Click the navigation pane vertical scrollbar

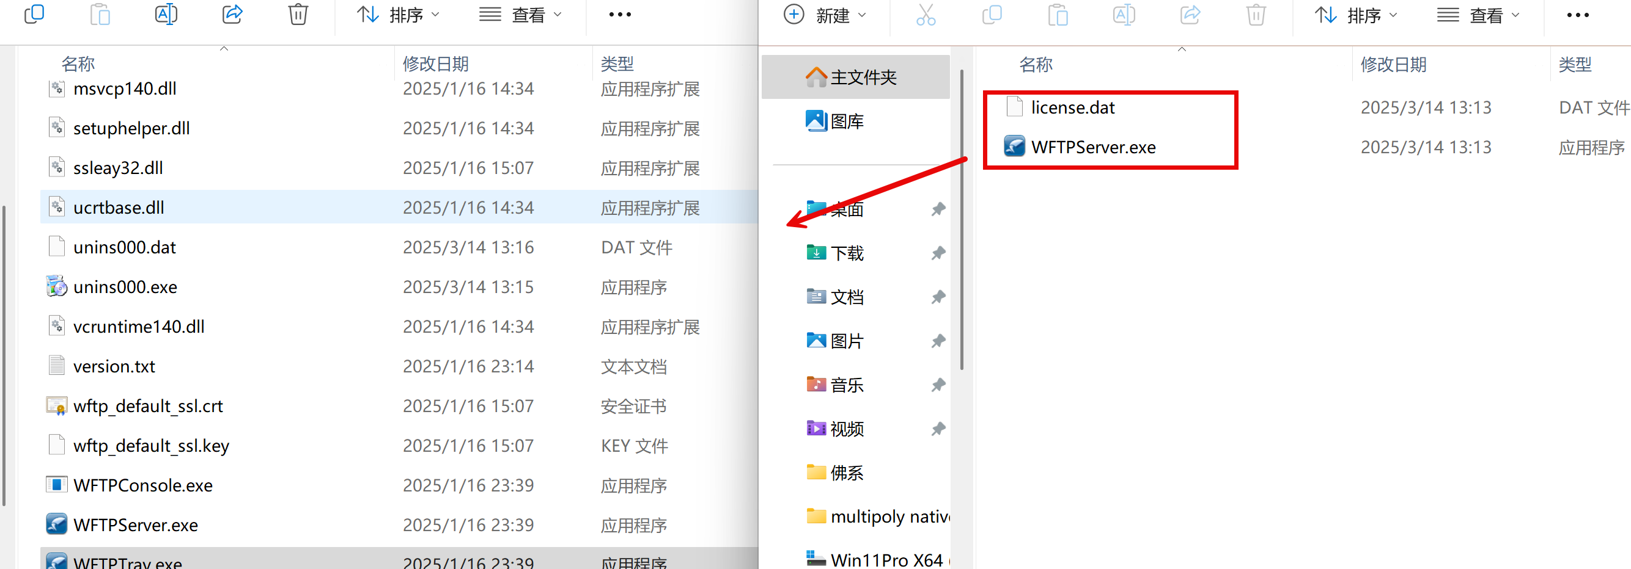(x=961, y=221)
